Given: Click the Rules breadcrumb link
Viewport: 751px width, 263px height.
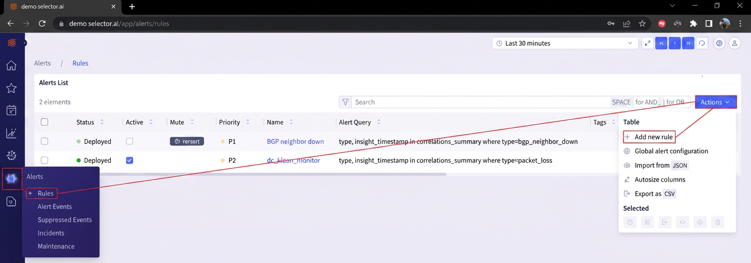Looking at the screenshot, I should 80,63.
